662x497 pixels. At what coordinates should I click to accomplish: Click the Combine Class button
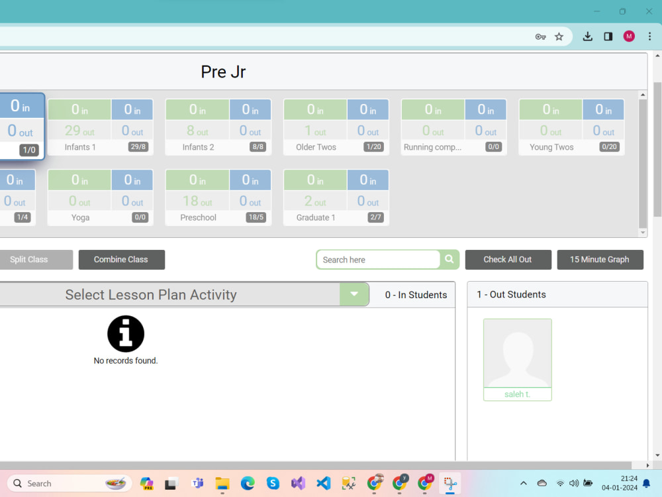(122, 260)
